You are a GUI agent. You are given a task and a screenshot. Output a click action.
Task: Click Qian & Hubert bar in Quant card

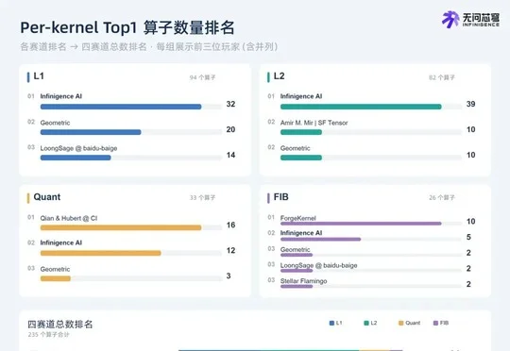click(x=121, y=227)
